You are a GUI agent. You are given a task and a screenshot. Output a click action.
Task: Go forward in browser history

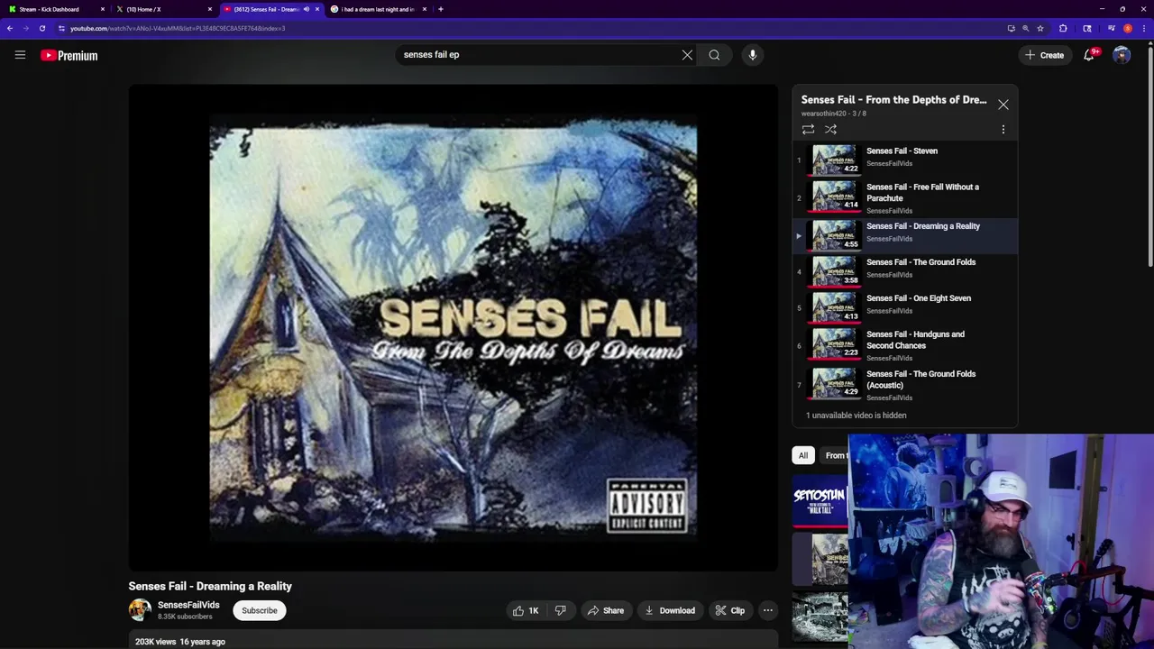tap(26, 28)
